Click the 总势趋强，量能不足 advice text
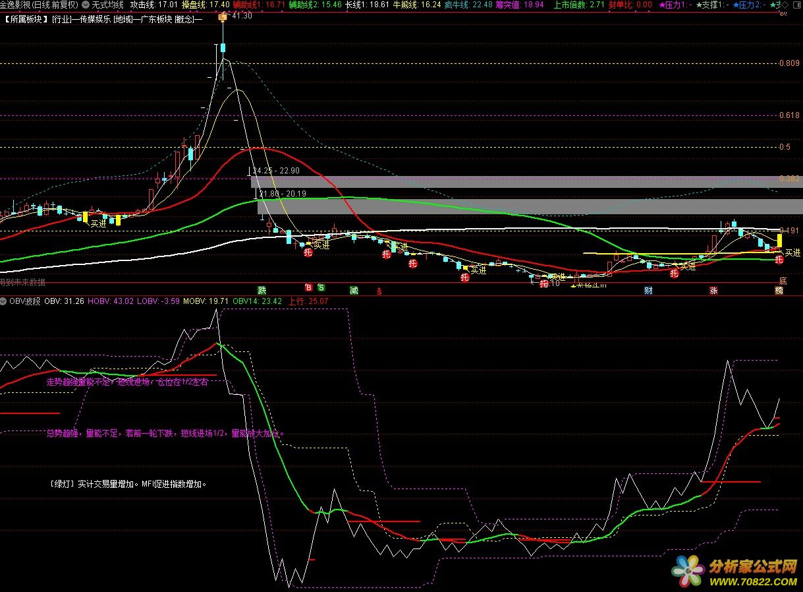 tap(165, 433)
